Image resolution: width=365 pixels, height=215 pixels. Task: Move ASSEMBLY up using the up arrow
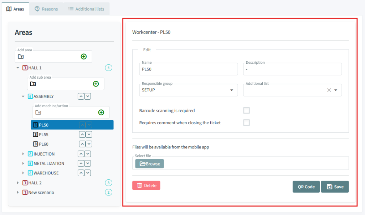coord(81,96)
